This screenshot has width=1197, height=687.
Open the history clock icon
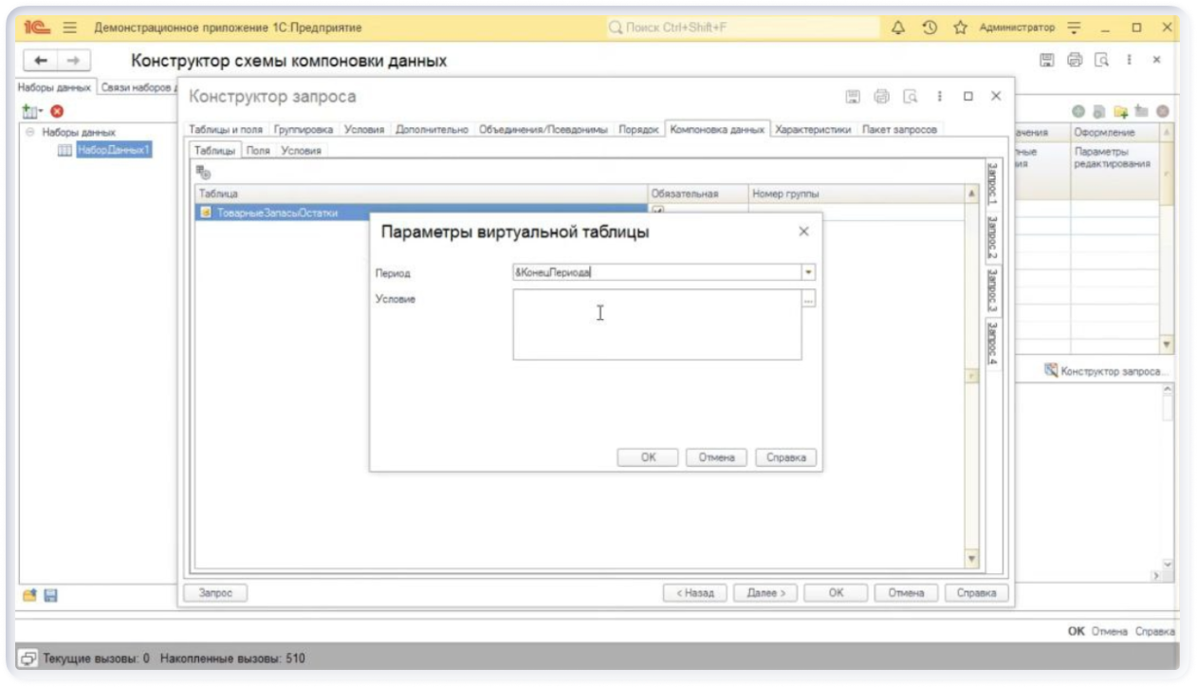930,28
